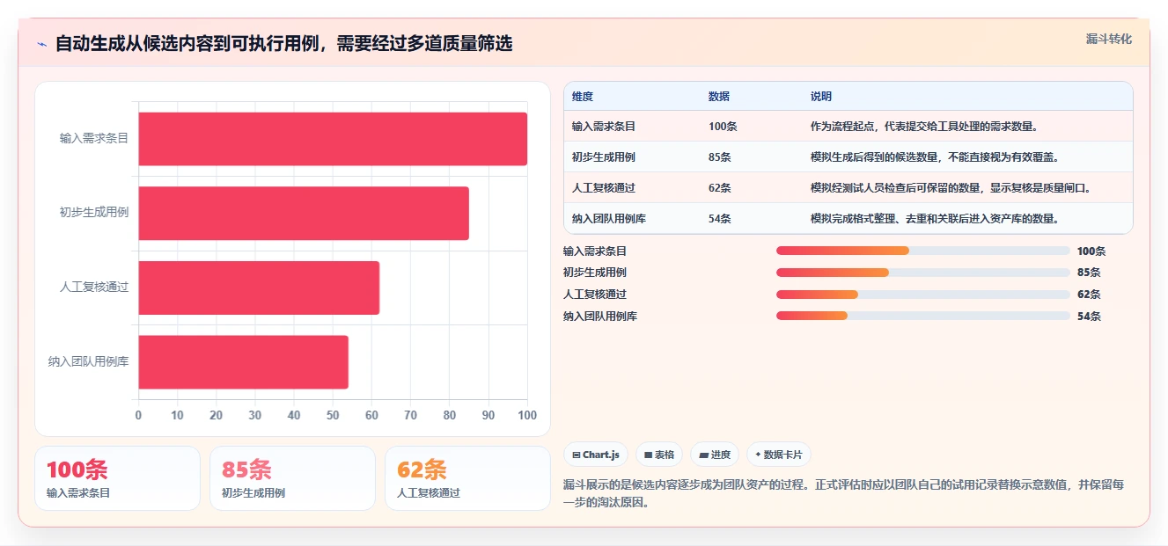Click the 100 tick on the chart x-axis
This screenshot has height=546, width=1168.
coord(527,415)
